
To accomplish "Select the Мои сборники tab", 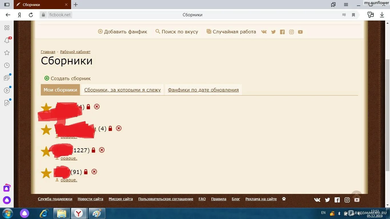I will [x=60, y=90].
